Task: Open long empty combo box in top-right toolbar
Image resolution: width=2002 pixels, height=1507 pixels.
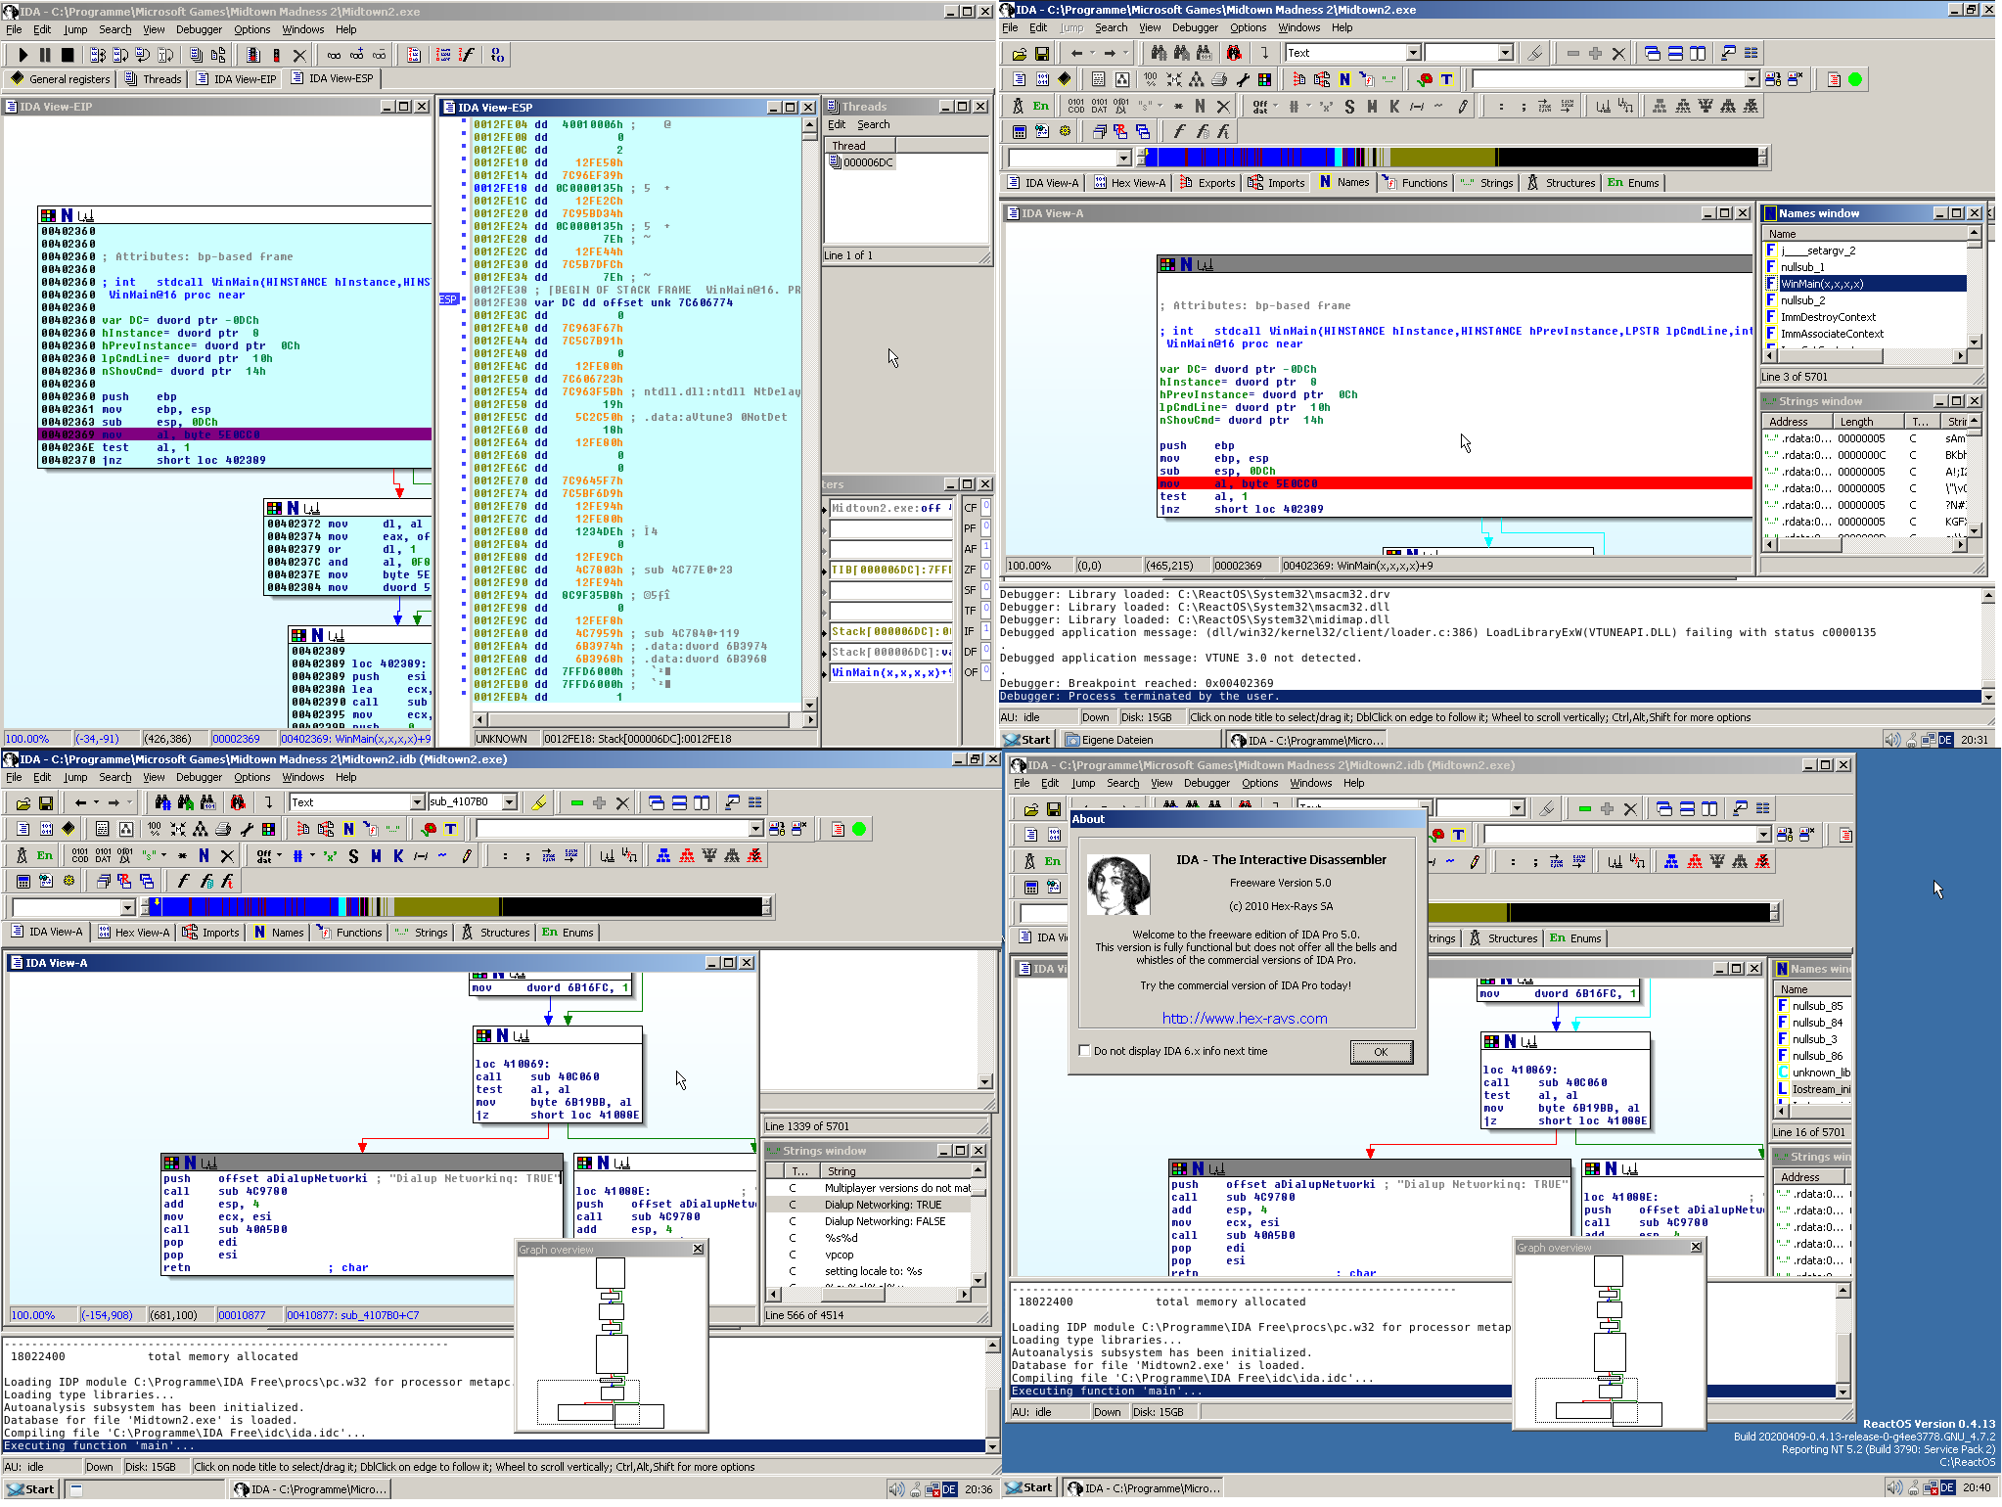Action: 1752,79
